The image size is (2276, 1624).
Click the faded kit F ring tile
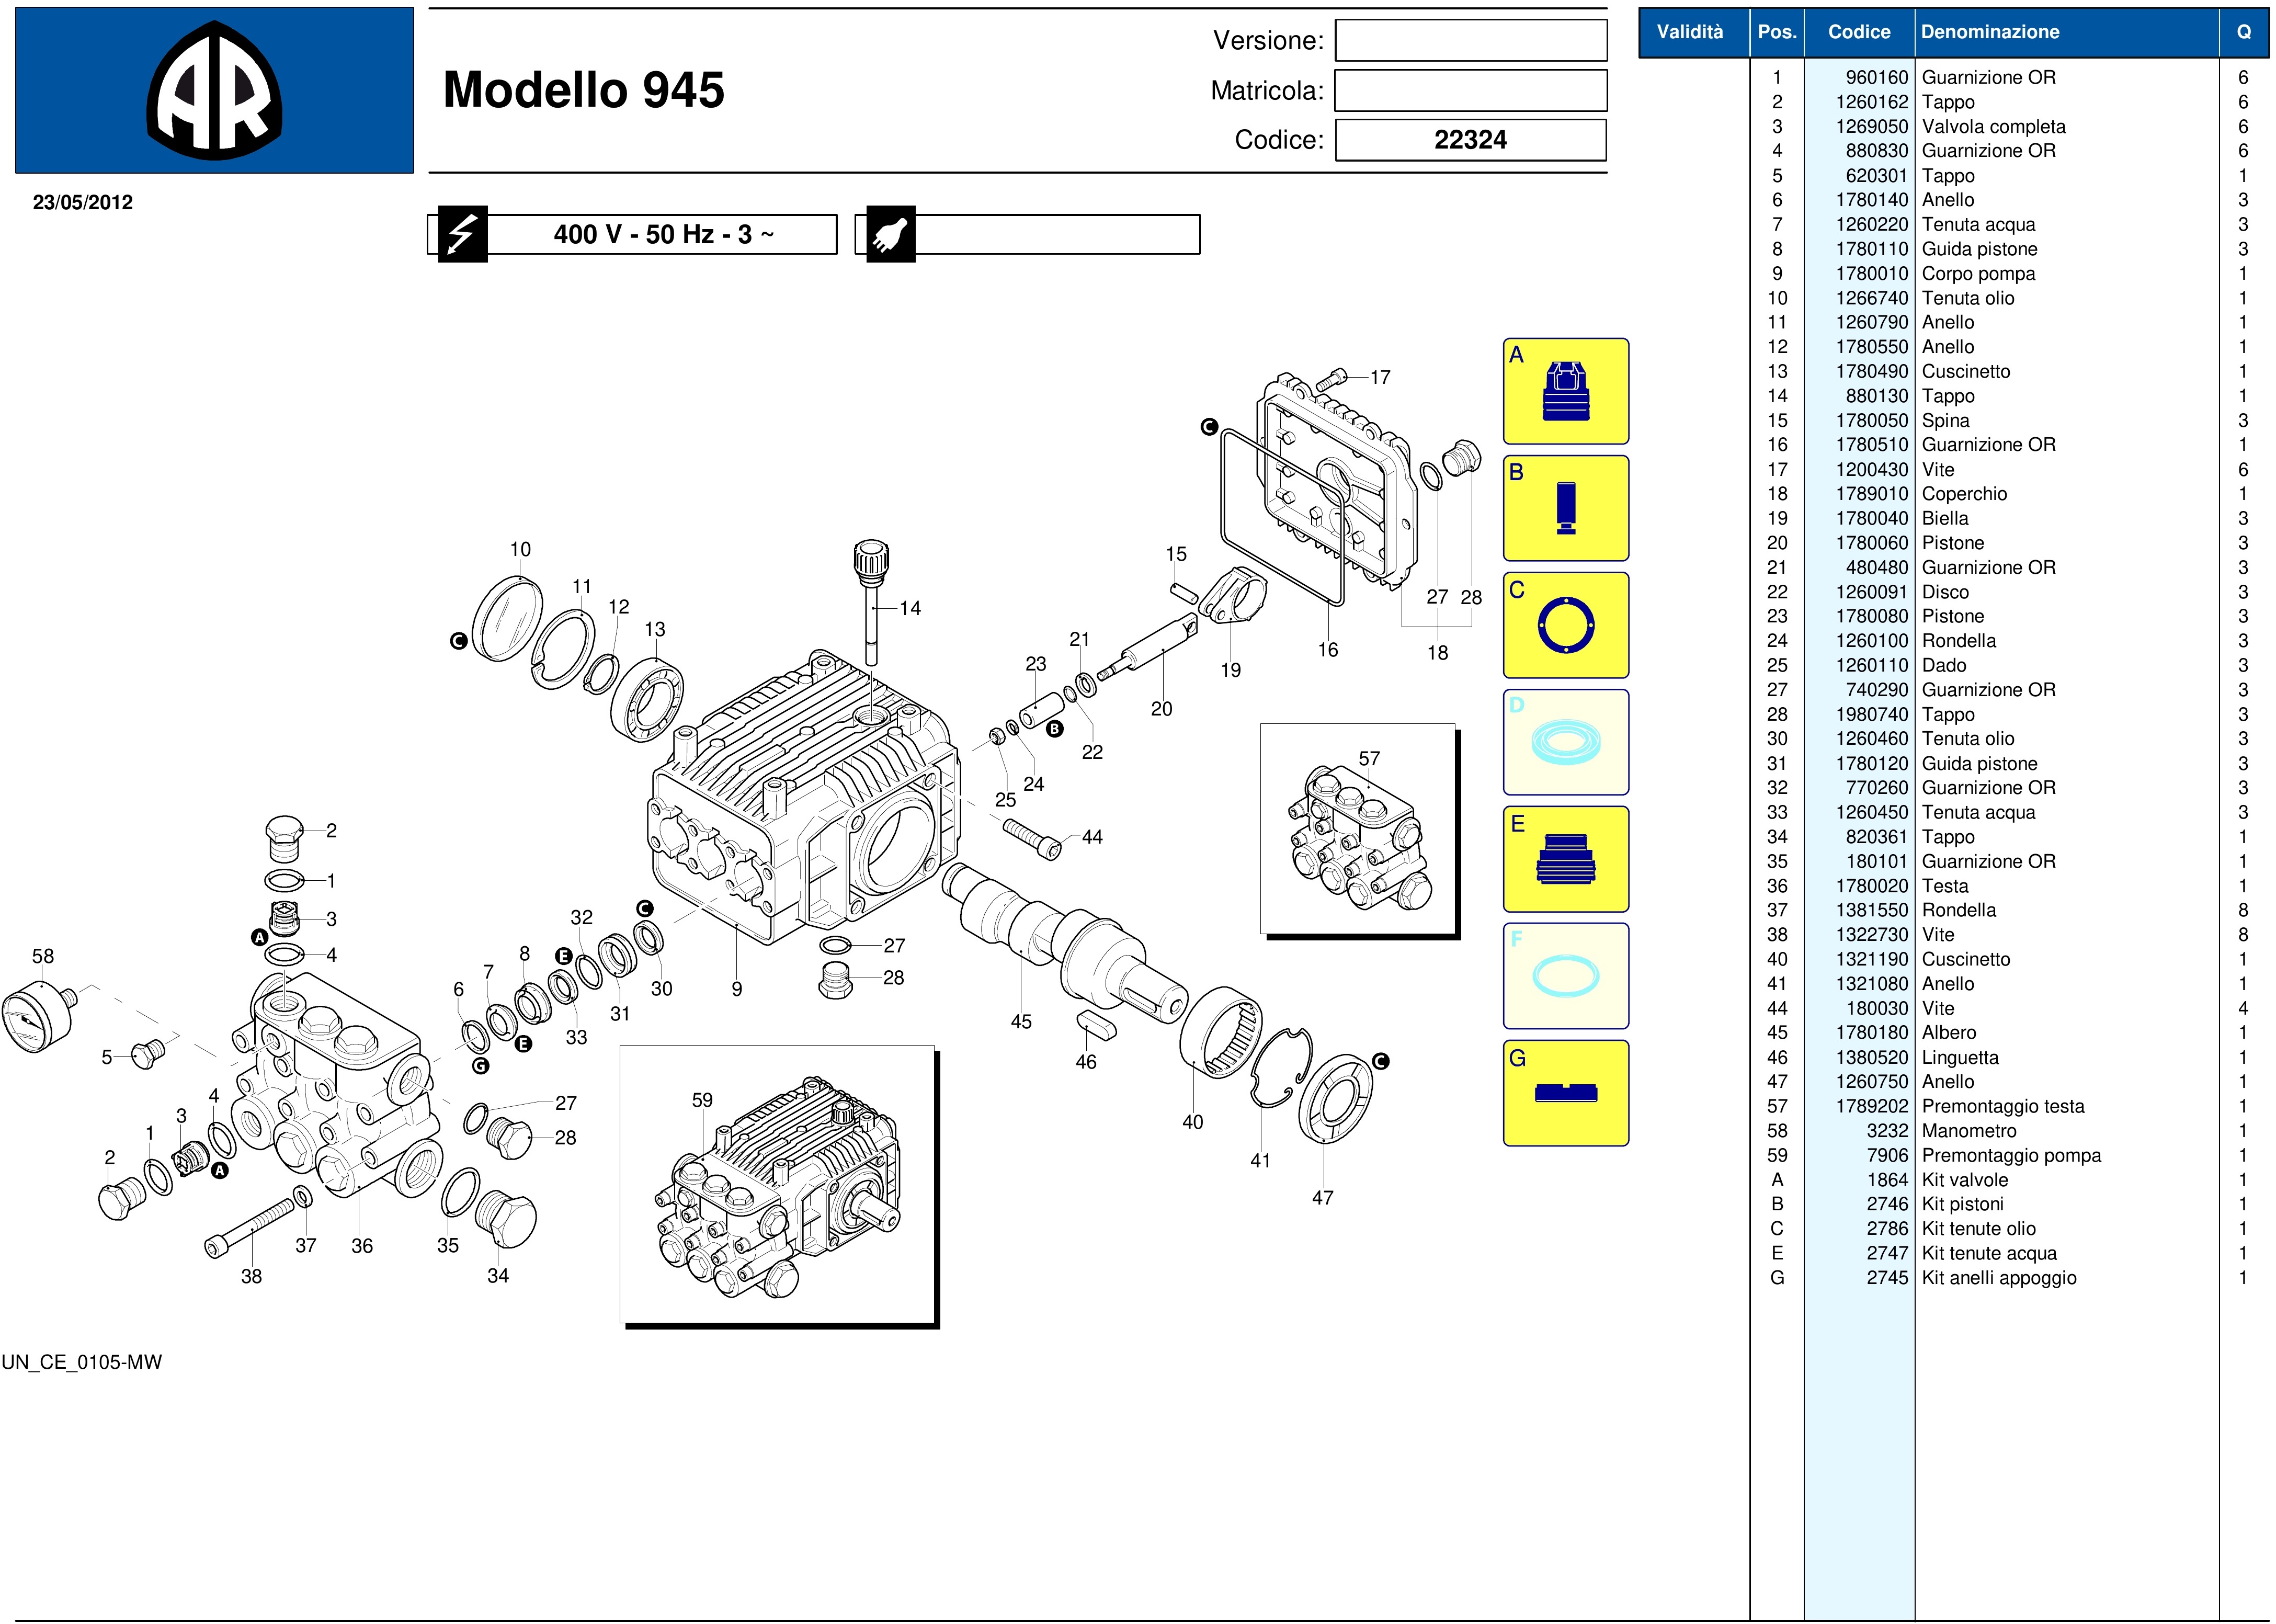[x=1565, y=976]
